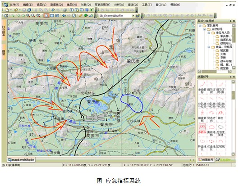
Task: Open the 军事应用(M) menu
Action: pos(102,5)
